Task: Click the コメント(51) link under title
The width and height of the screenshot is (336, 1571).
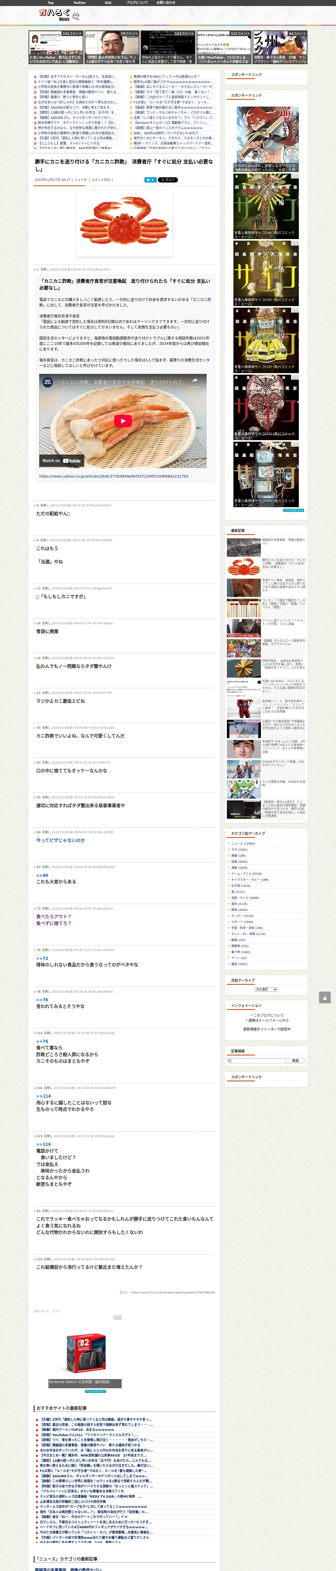Action: coord(101,180)
